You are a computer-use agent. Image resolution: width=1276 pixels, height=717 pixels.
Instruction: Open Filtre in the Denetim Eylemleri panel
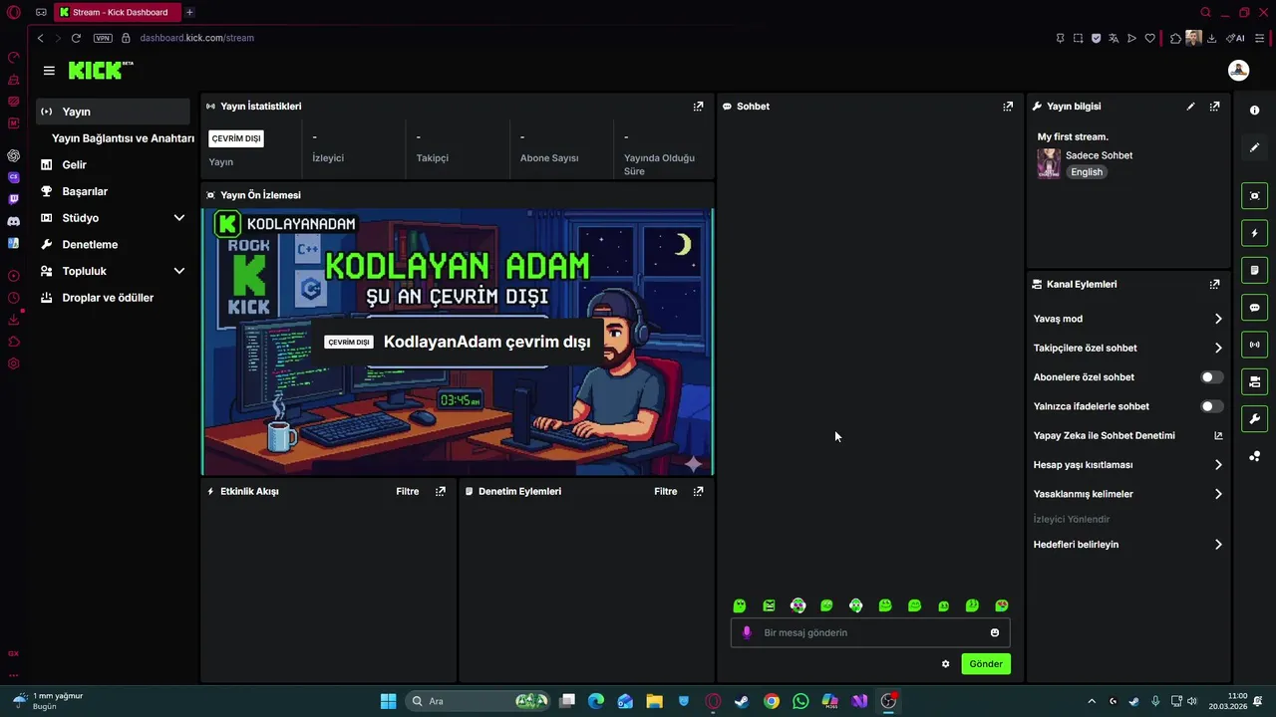tap(665, 491)
